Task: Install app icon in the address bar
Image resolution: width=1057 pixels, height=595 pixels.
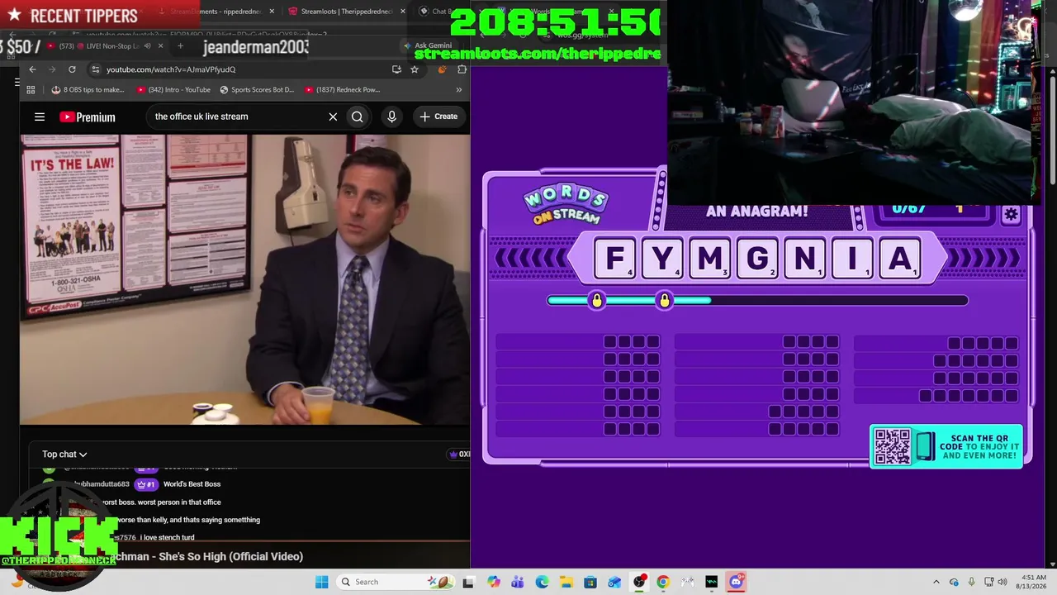Action: tap(396, 69)
